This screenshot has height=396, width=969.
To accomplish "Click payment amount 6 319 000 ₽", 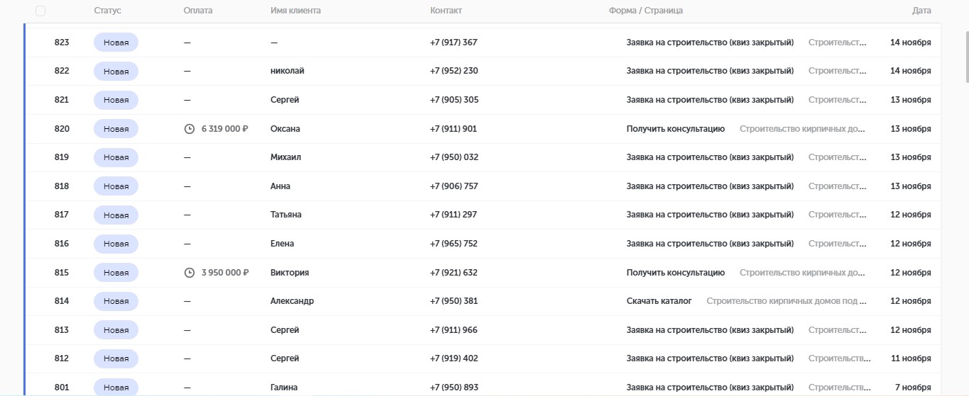I will coord(225,129).
